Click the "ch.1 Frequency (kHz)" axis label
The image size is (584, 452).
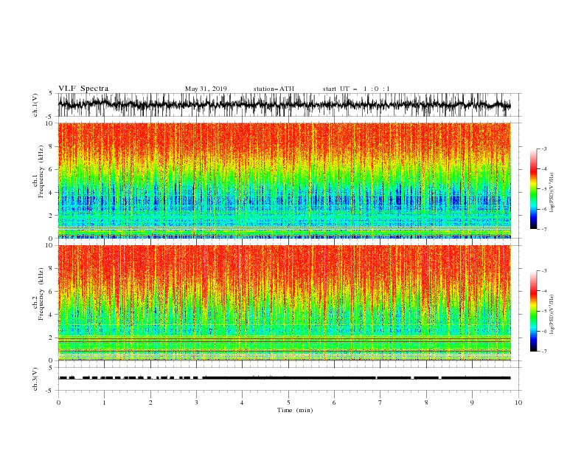pyautogui.click(x=38, y=170)
